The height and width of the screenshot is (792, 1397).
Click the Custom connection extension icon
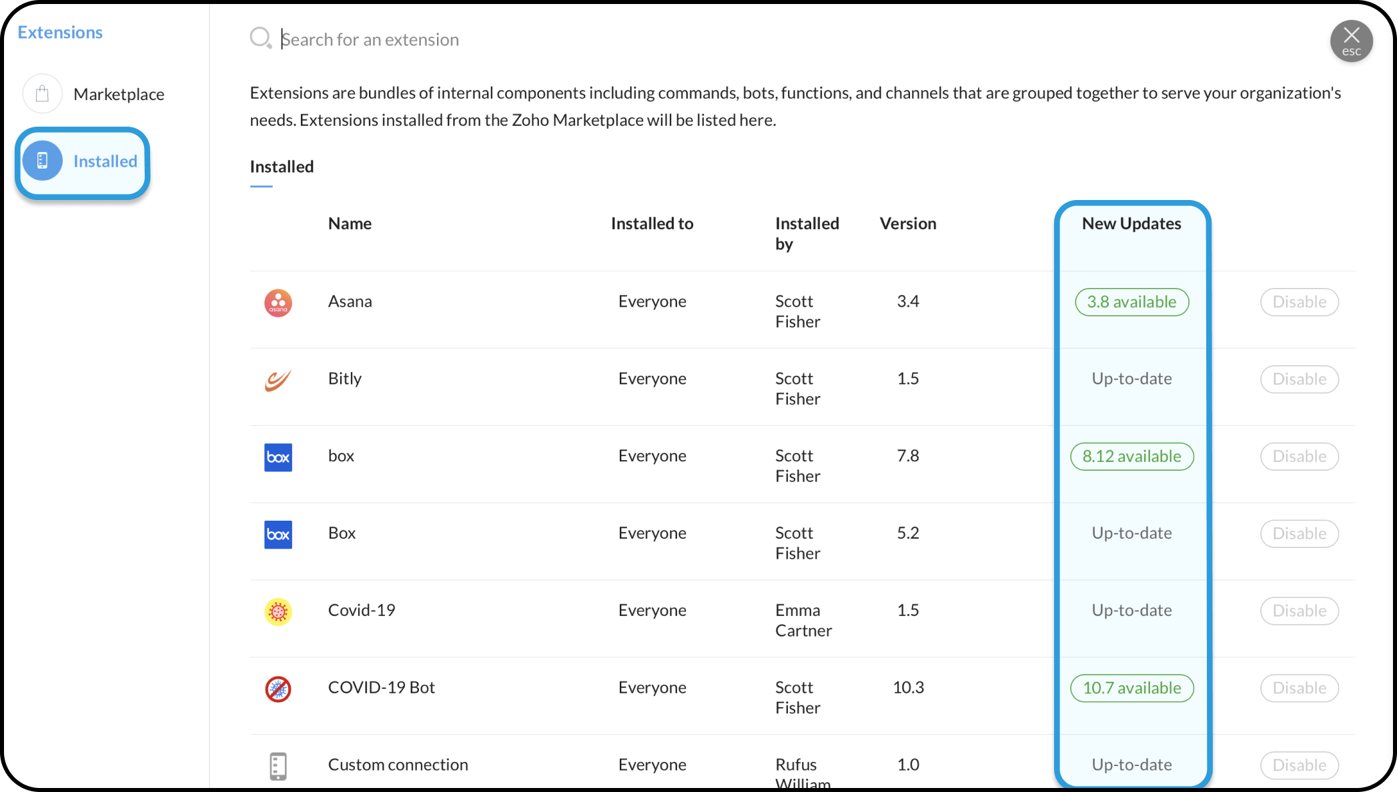278,766
